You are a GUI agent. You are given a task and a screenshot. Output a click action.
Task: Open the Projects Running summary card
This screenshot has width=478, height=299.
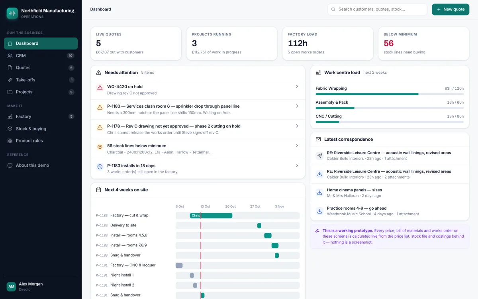click(232, 44)
